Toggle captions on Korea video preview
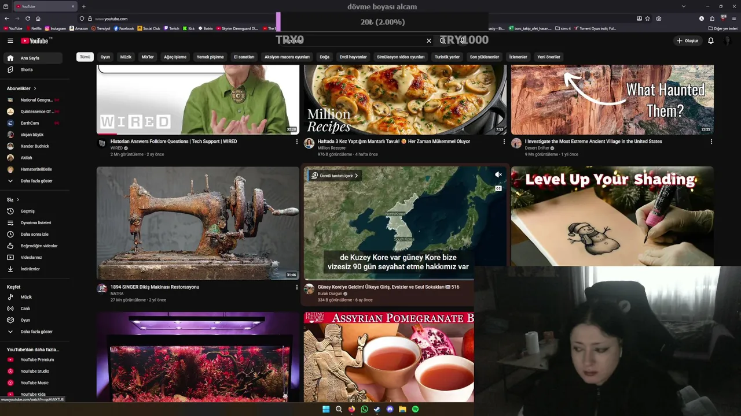 [x=498, y=188]
